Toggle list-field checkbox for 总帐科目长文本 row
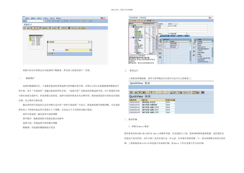Image resolution: width=244 pixels, height=173 pixels. click(x=145, y=34)
